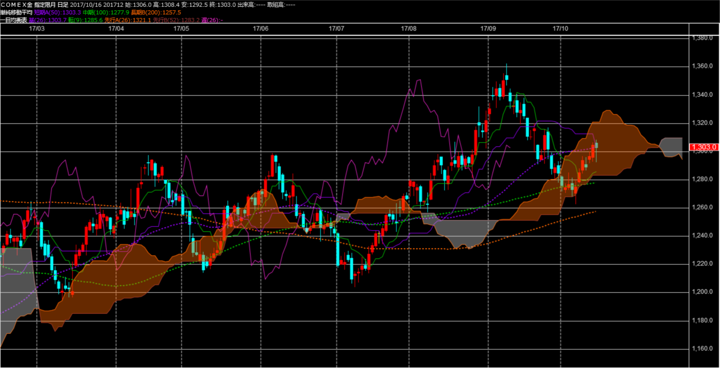Click the high price 高:1308.4
This screenshot has width=720, height=368.
[x=166, y=4]
